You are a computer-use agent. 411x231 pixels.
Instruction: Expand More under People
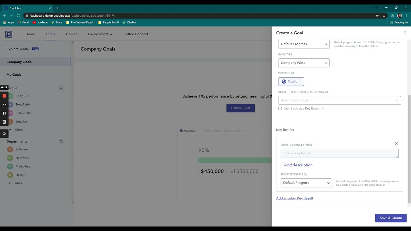(x=15, y=130)
